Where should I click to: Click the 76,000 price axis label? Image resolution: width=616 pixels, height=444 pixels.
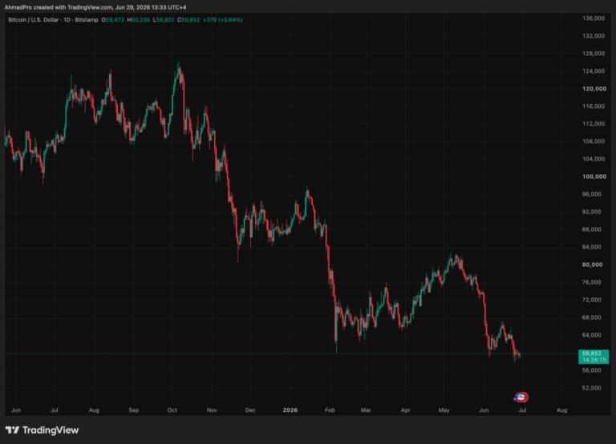coord(592,282)
